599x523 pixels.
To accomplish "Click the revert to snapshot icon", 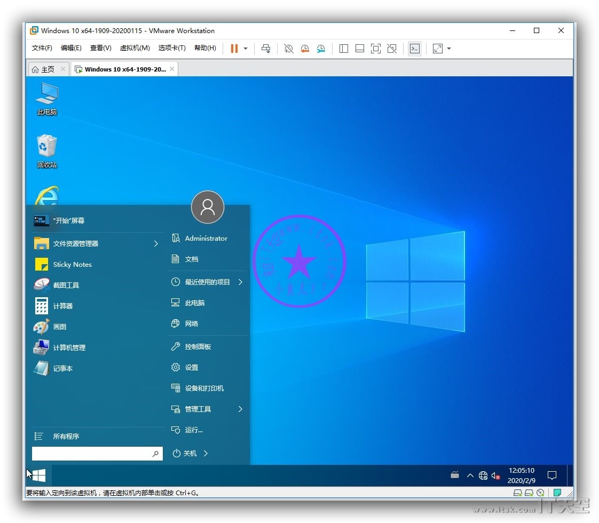I will pyautogui.click(x=305, y=49).
